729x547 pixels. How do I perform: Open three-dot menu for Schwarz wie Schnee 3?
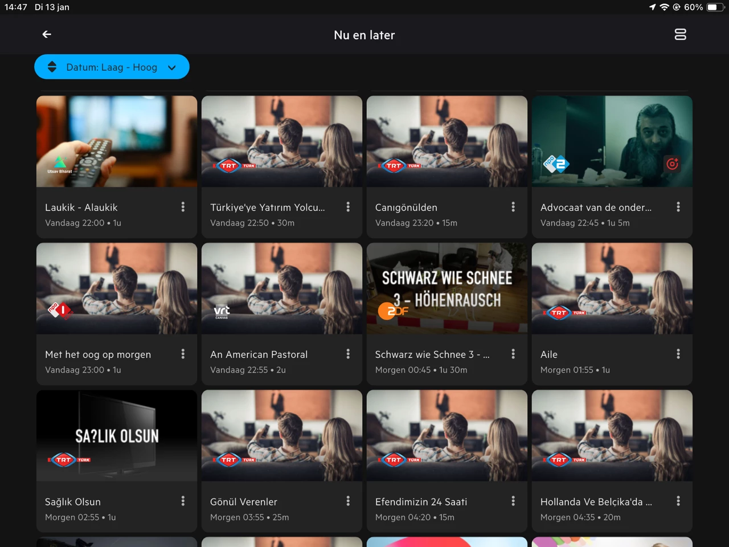click(x=513, y=354)
